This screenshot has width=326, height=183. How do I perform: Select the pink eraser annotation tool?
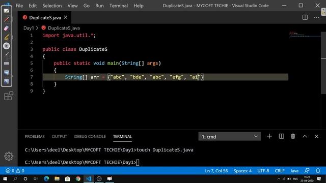(x=7, y=28)
